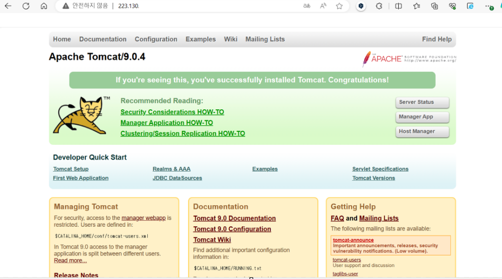Click the $CATALINA_HOME/conf/tomcat-users.xml path text
The height and width of the screenshot is (279, 502).
(x=101, y=236)
